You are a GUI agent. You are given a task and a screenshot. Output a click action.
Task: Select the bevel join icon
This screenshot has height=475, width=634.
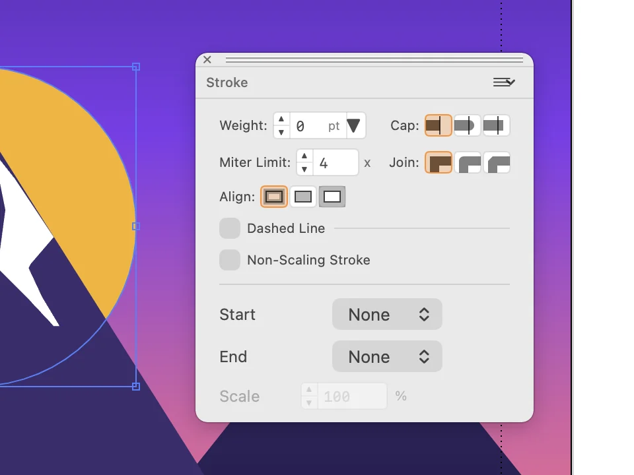(497, 163)
